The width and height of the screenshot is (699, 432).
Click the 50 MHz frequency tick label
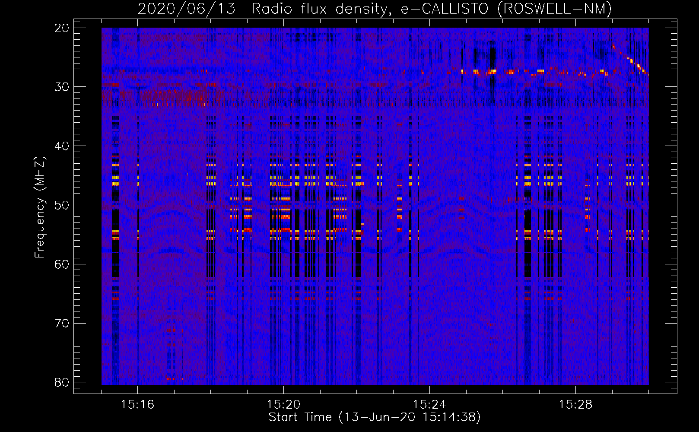tap(62, 205)
